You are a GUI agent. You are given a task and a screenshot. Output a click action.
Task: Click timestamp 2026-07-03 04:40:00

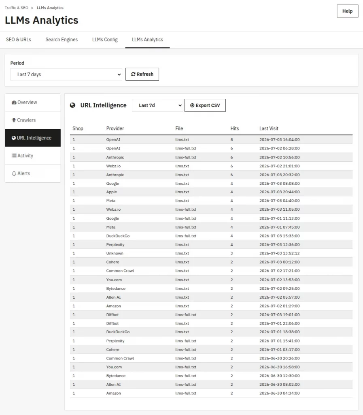coord(280,201)
